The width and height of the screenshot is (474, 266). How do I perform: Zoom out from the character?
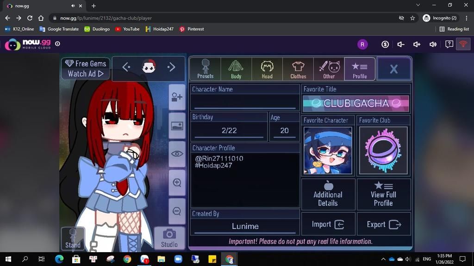click(x=177, y=211)
